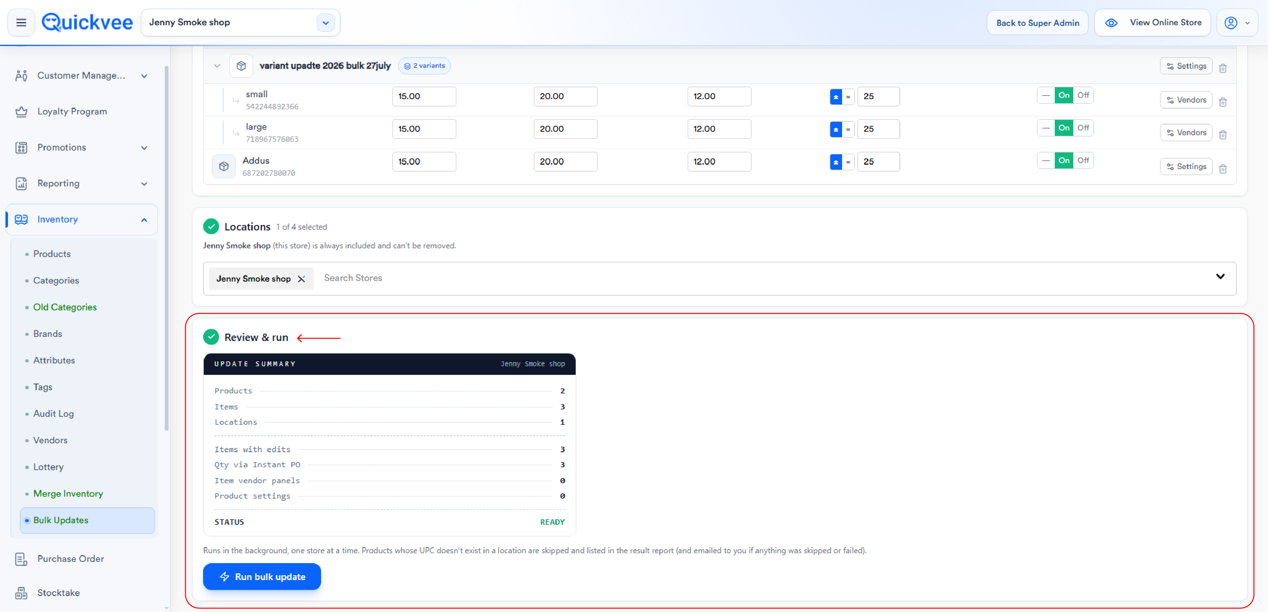Image resolution: width=1270 pixels, height=612 pixels.
Task: Open Settings for Addus product
Action: 1186,167
